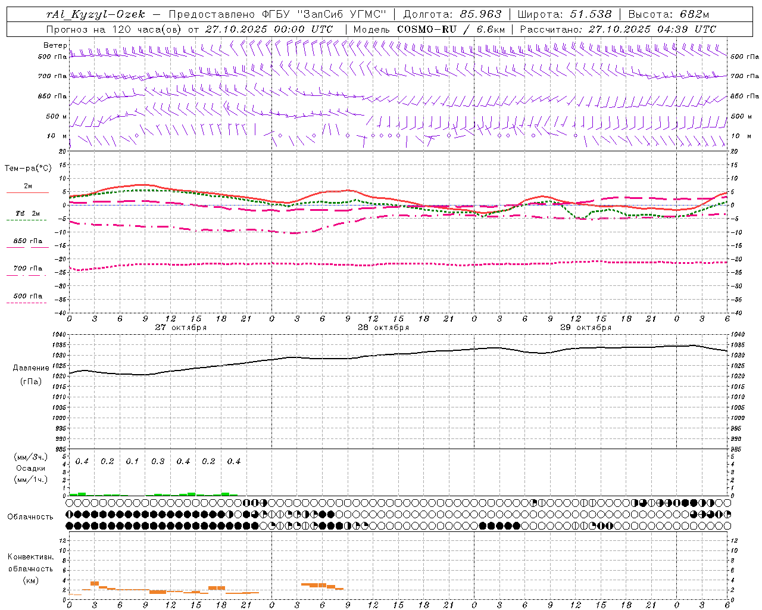Click the model label COSMO-RU / 6.6км
Image resolution: width=762 pixels, height=610 pixels.
451,29
